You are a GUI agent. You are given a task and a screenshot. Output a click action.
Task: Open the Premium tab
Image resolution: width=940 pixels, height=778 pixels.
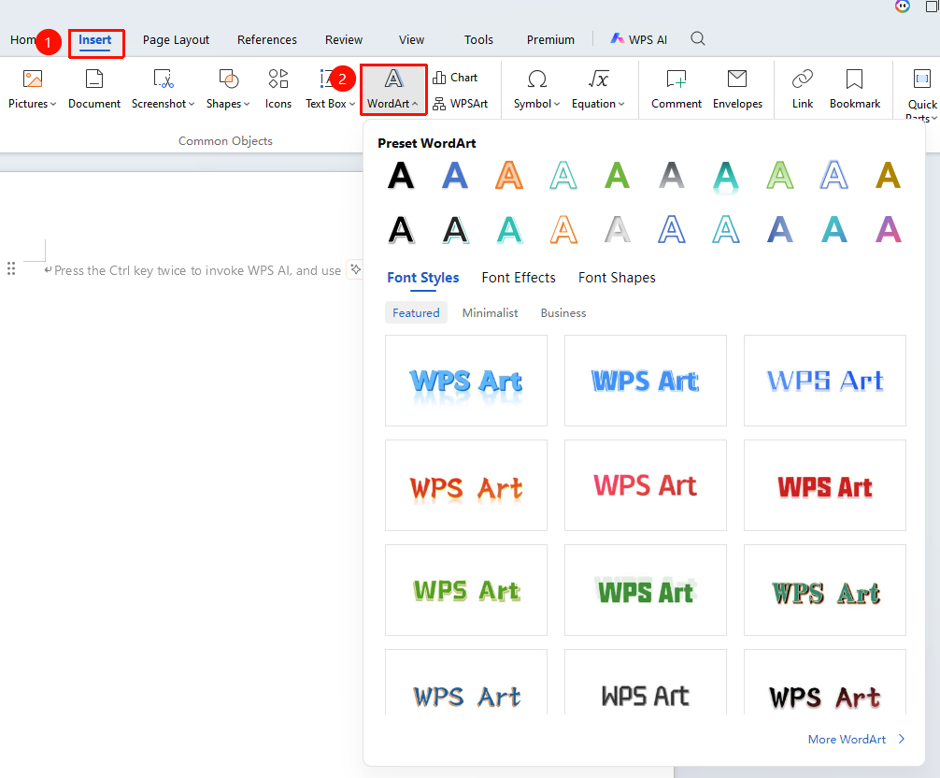(x=550, y=39)
